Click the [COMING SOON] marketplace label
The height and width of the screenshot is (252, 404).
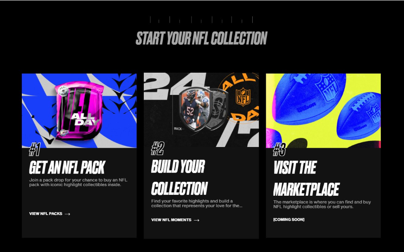pos(289,220)
